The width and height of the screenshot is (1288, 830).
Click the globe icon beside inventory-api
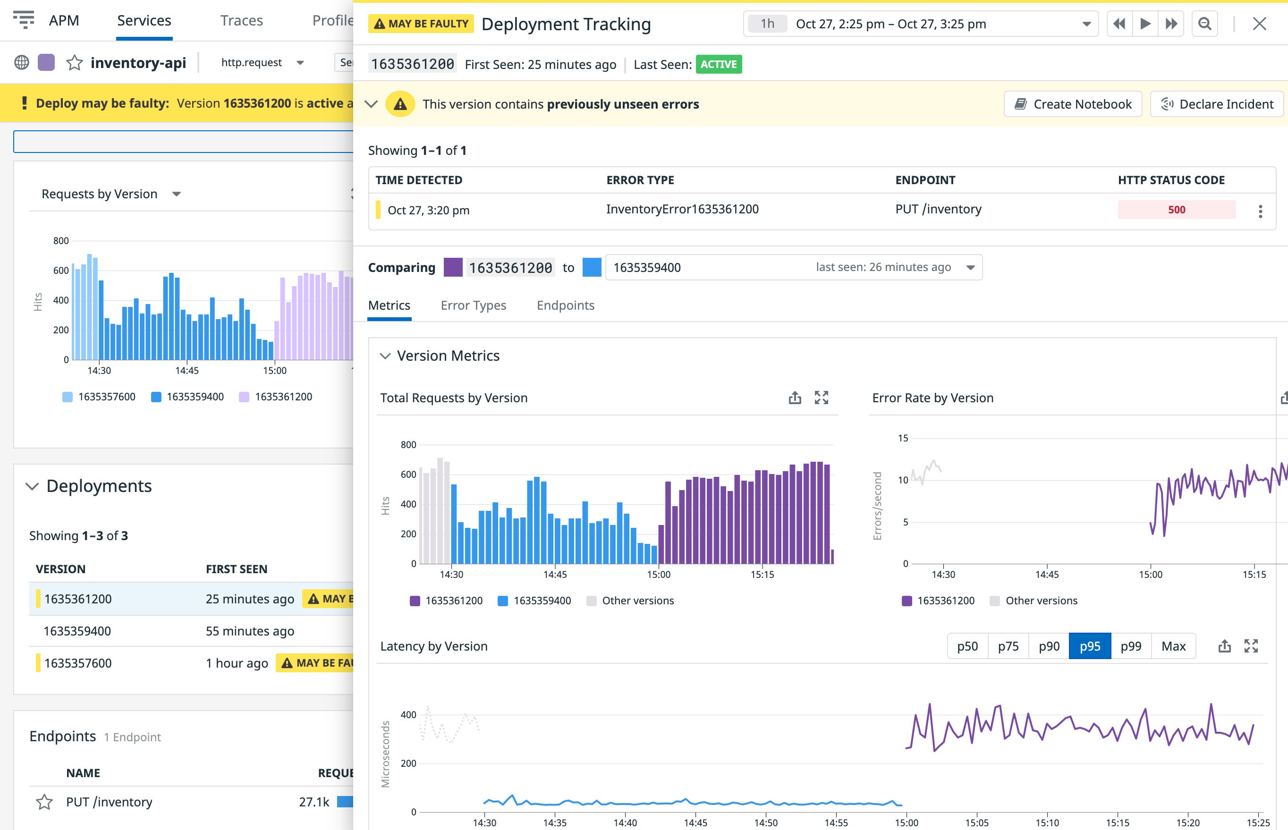[x=22, y=62]
